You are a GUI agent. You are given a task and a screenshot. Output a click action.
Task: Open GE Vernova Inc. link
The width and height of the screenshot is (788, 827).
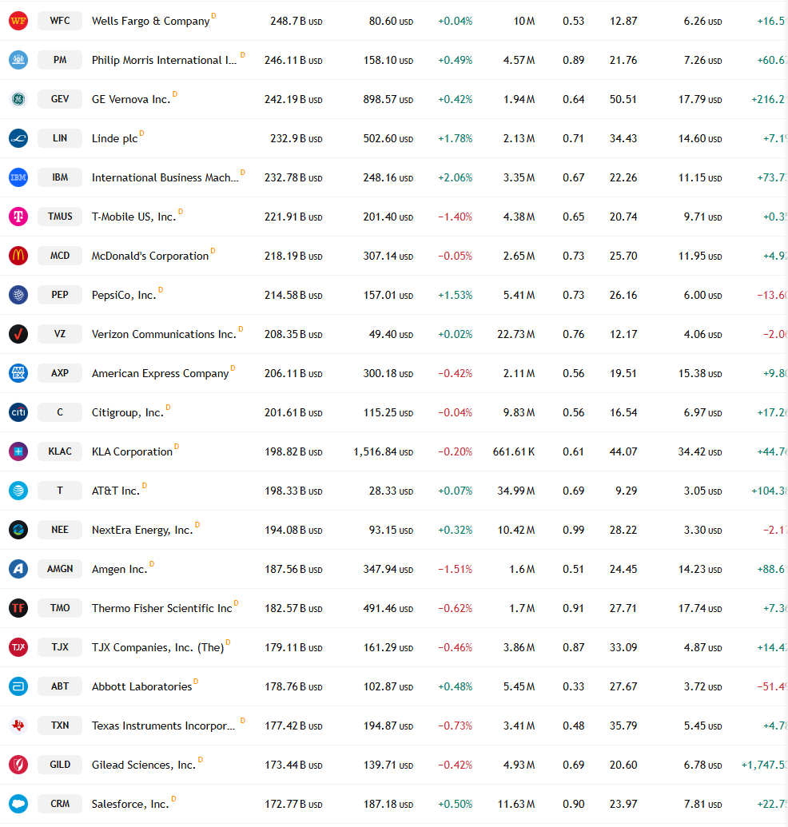[131, 99]
